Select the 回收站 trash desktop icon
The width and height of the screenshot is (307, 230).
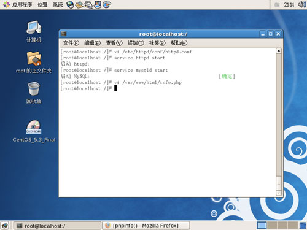point(34,93)
